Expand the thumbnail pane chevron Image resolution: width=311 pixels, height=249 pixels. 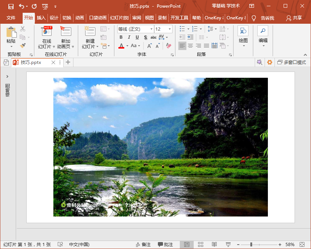[7, 76]
